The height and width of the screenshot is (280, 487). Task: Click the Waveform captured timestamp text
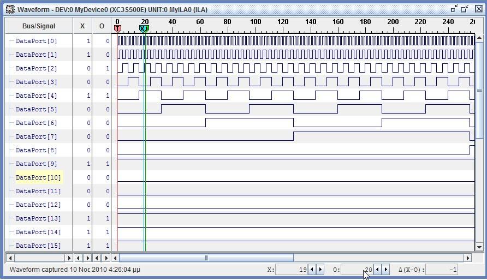click(x=75, y=270)
